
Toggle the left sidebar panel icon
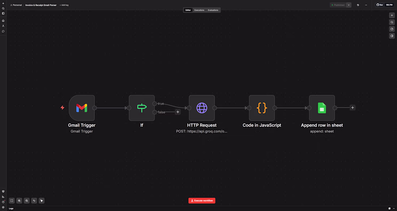click(3, 13)
